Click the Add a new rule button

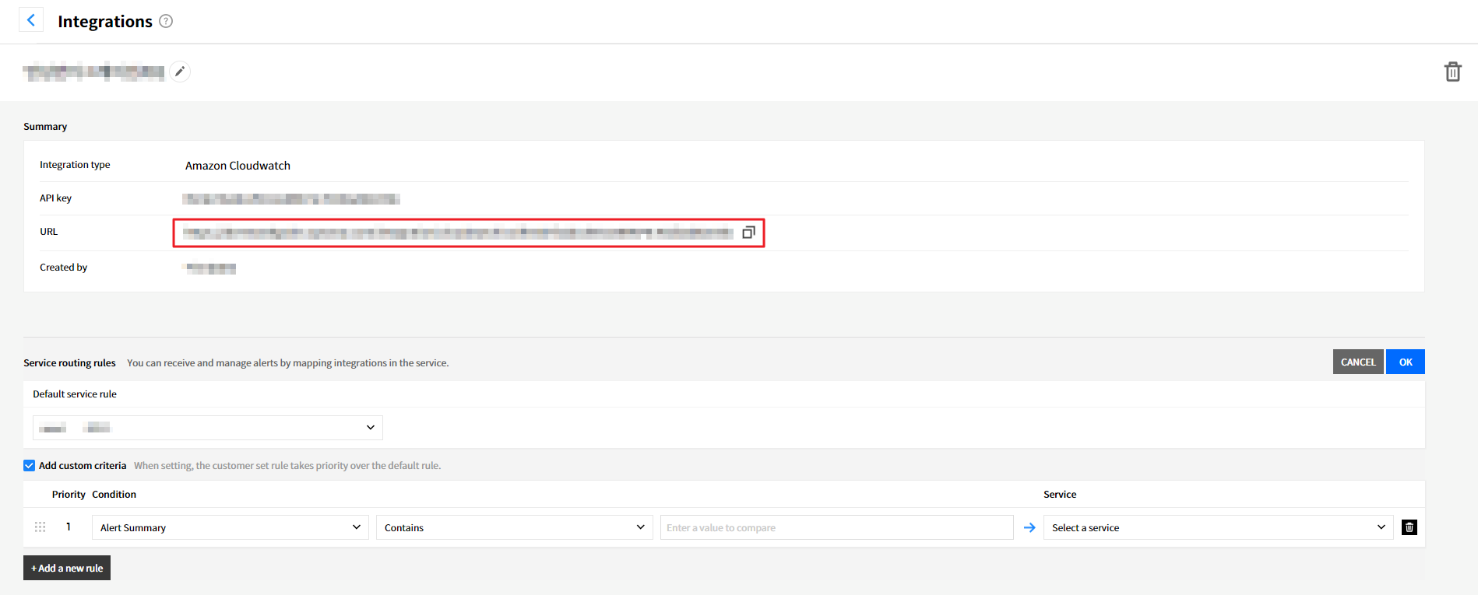click(x=67, y=568)
